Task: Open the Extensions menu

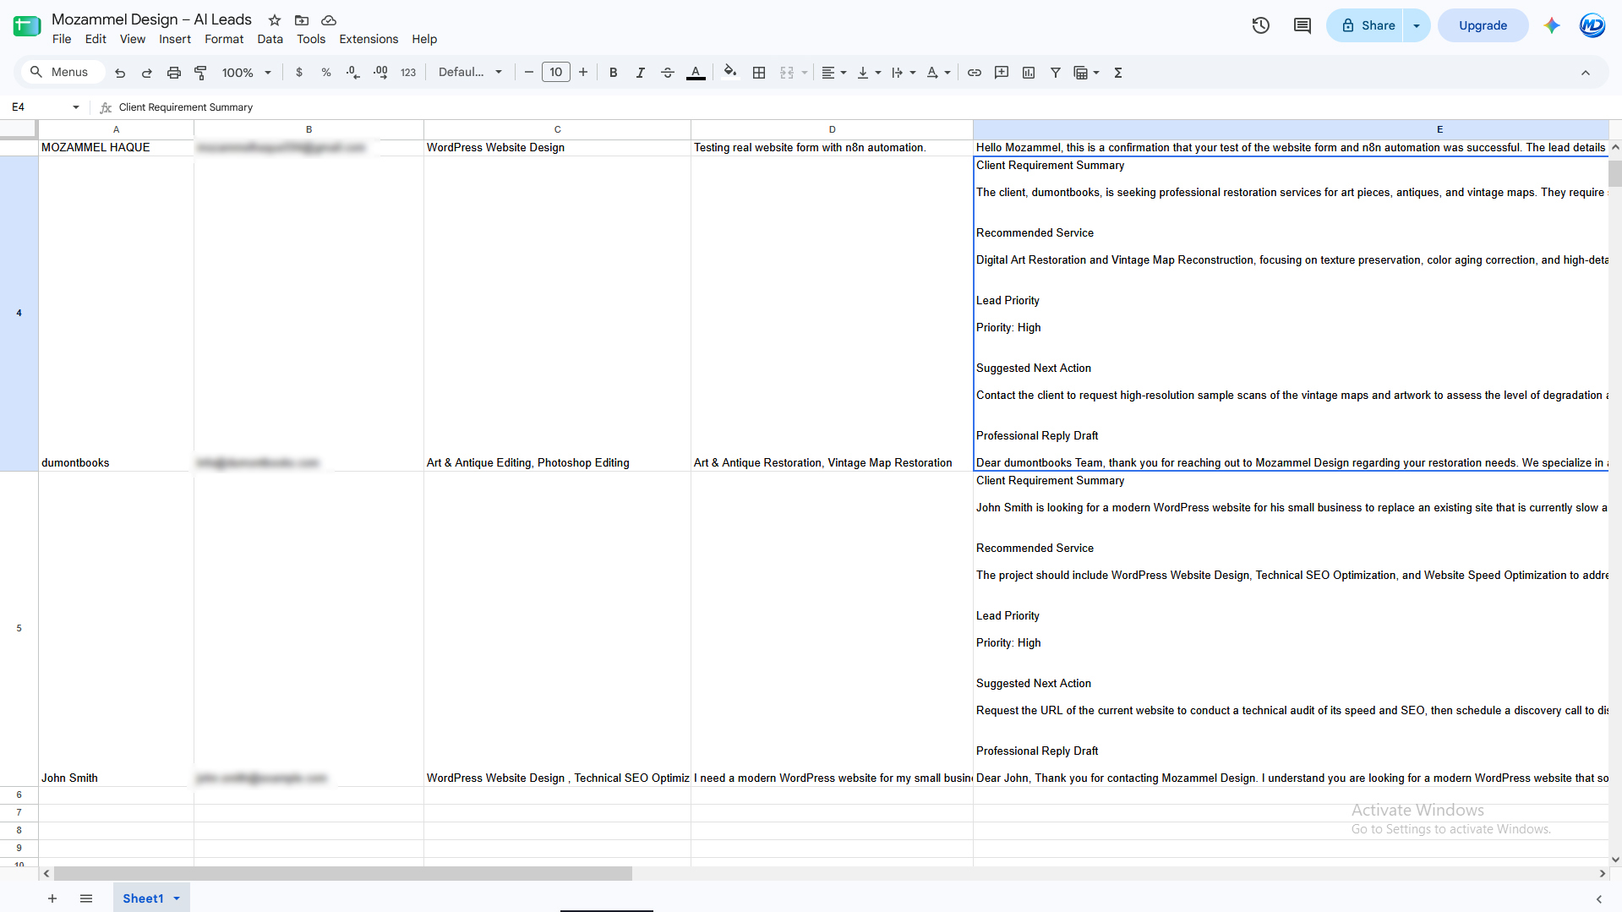Action: 369,39
